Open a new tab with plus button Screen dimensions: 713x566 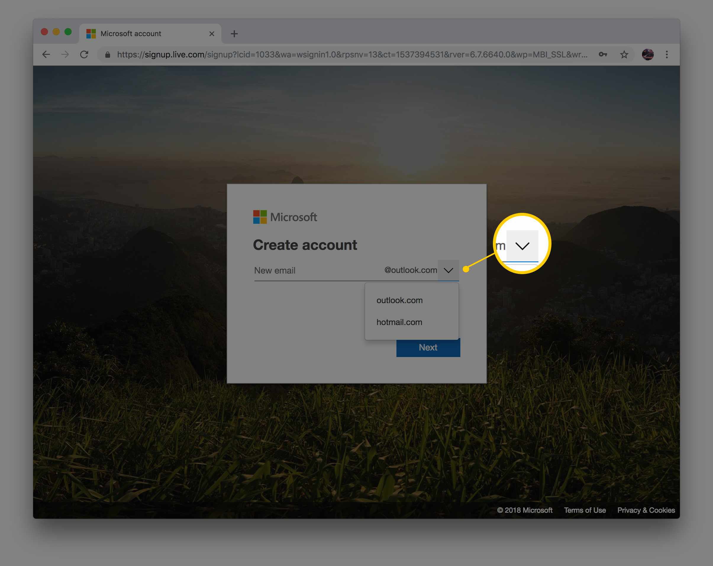[x=234, y=33]
